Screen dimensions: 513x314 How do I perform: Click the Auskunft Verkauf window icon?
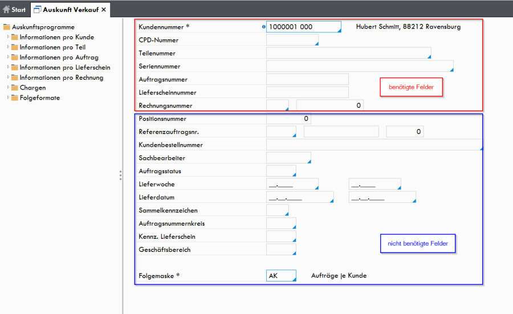37,10
